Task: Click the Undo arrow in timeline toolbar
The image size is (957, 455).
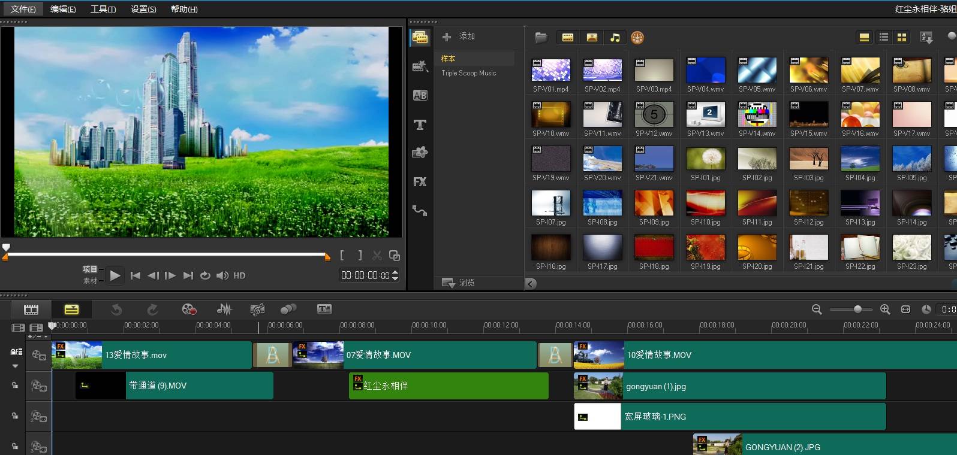Action: (x=116, y=310)
